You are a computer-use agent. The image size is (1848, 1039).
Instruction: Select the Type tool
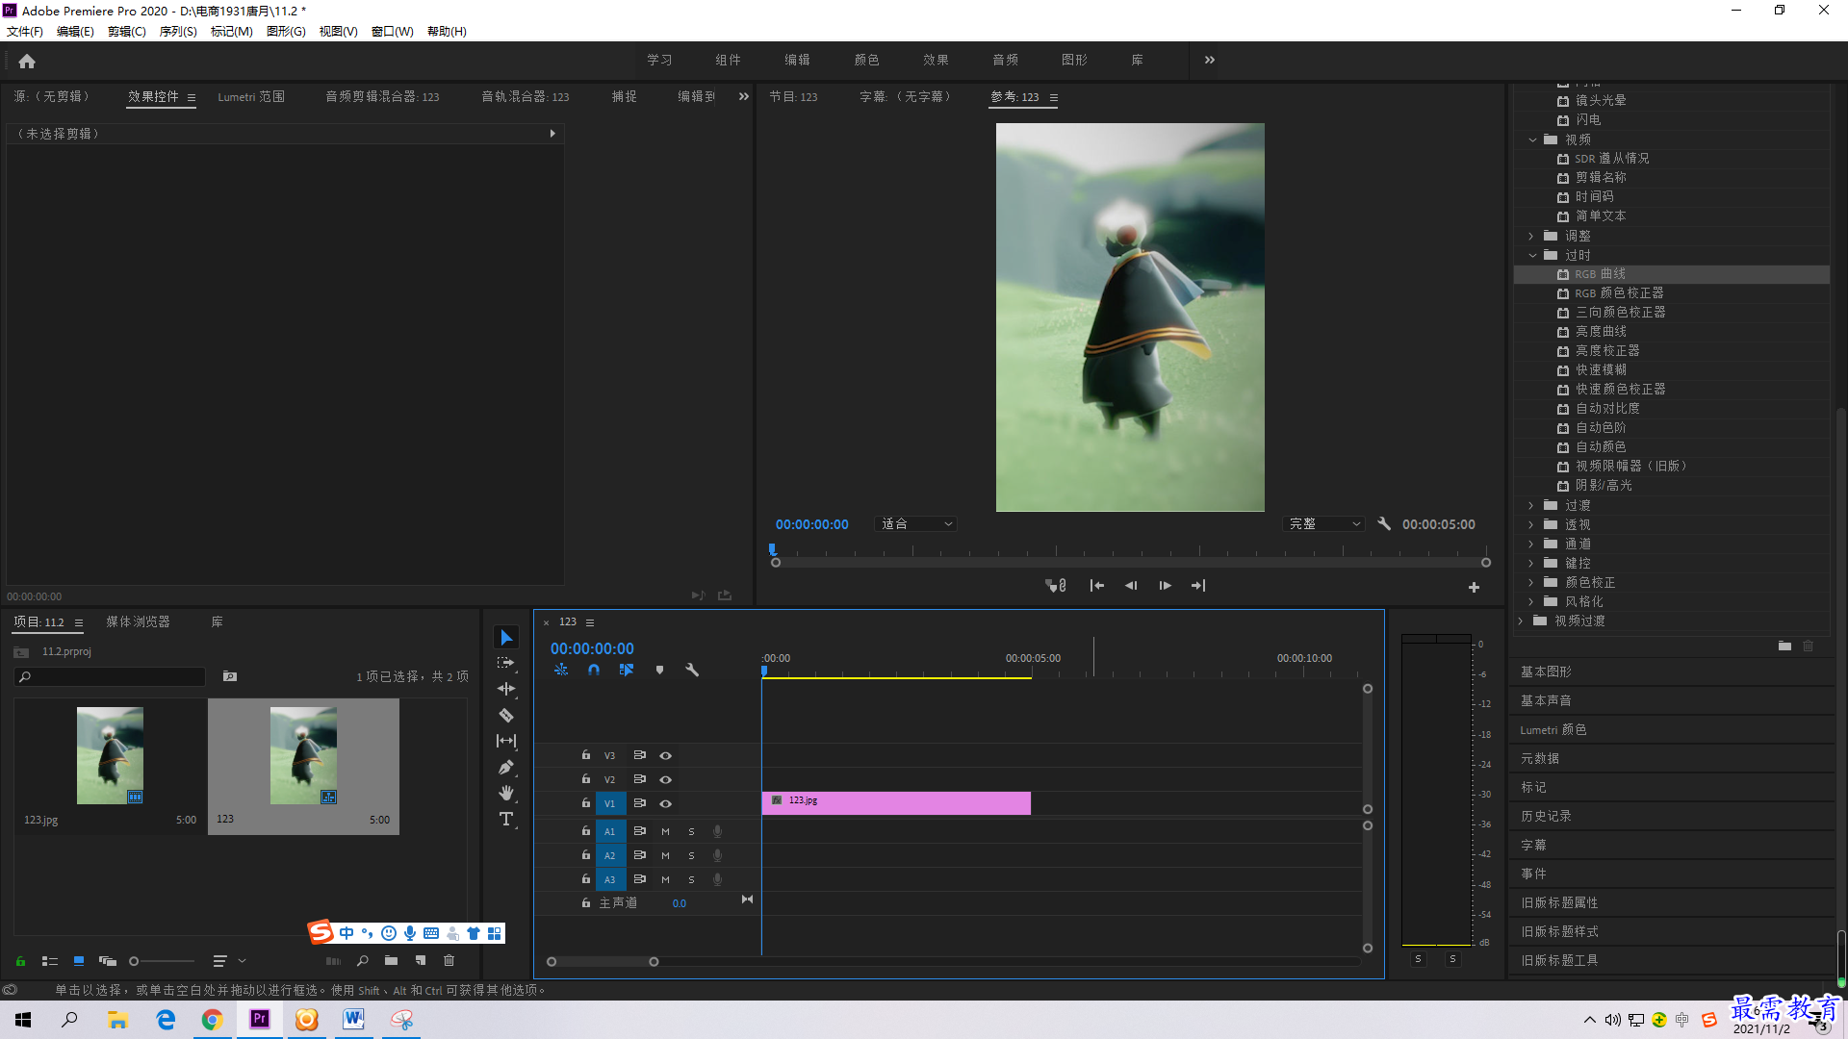(506, 819)
